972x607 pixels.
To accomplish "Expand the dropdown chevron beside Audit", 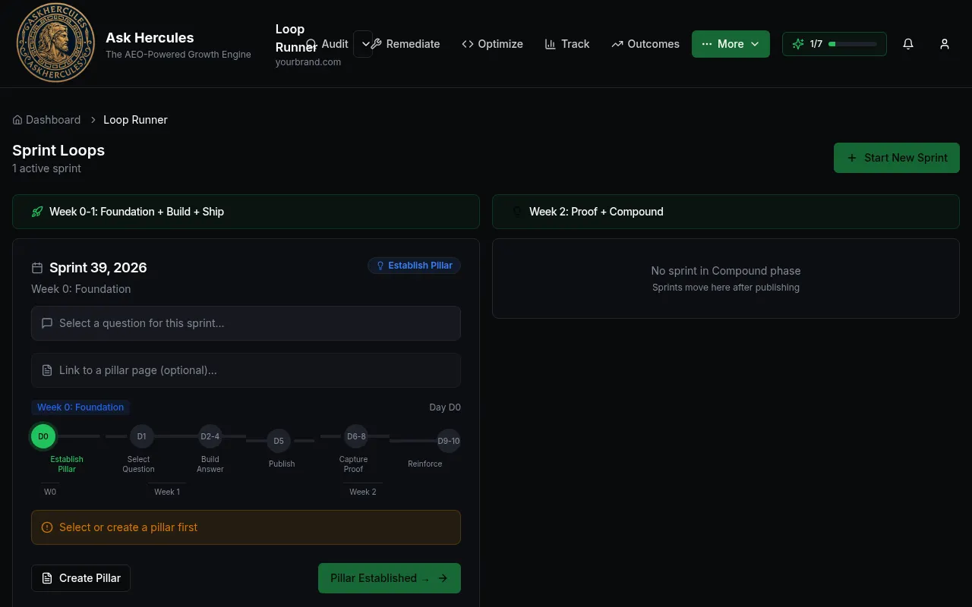I will (x=365, y=44).
